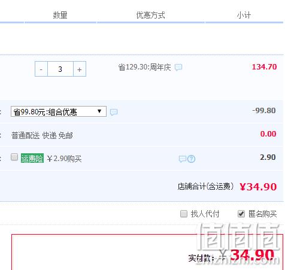The width and height of the screenshot is (285, 270).
Task: Click the message icon in the 运费险 row
Action: coord(183,159)
